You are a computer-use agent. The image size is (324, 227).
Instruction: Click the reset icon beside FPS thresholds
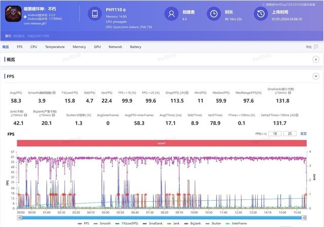click(304, 133)
